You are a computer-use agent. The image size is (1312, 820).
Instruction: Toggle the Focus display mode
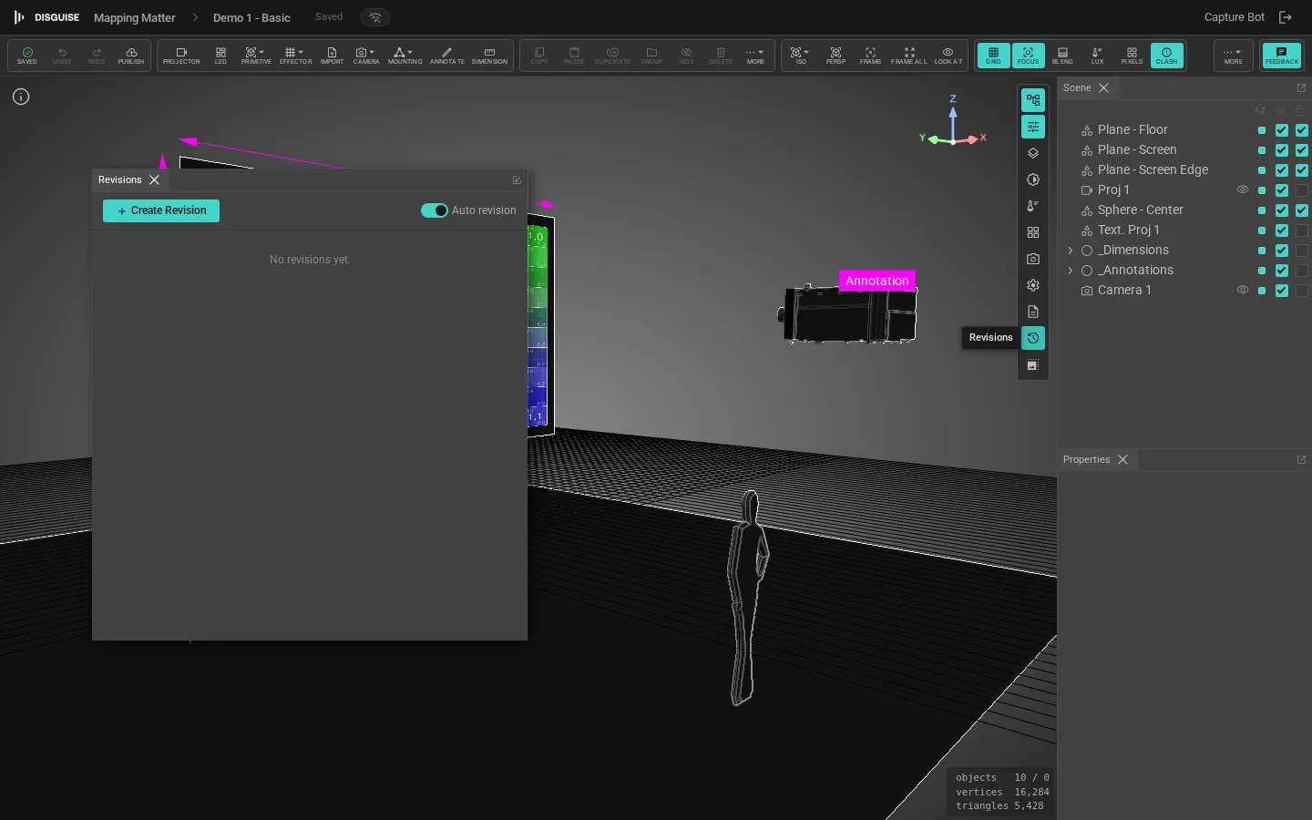pos(1028,56)
